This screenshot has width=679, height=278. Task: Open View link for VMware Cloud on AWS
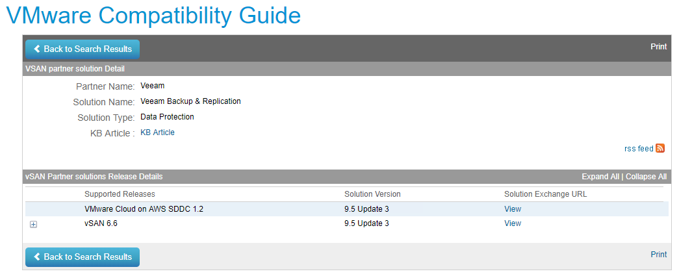513,209
